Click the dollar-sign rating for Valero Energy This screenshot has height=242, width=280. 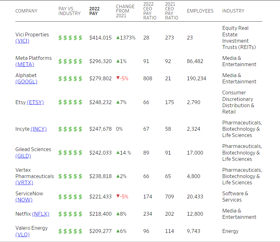70,231
